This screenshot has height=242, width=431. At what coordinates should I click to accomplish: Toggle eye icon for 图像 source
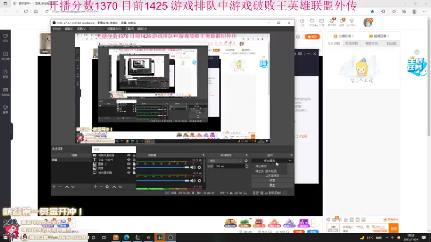pyautogui.click(x=129, y=168)
